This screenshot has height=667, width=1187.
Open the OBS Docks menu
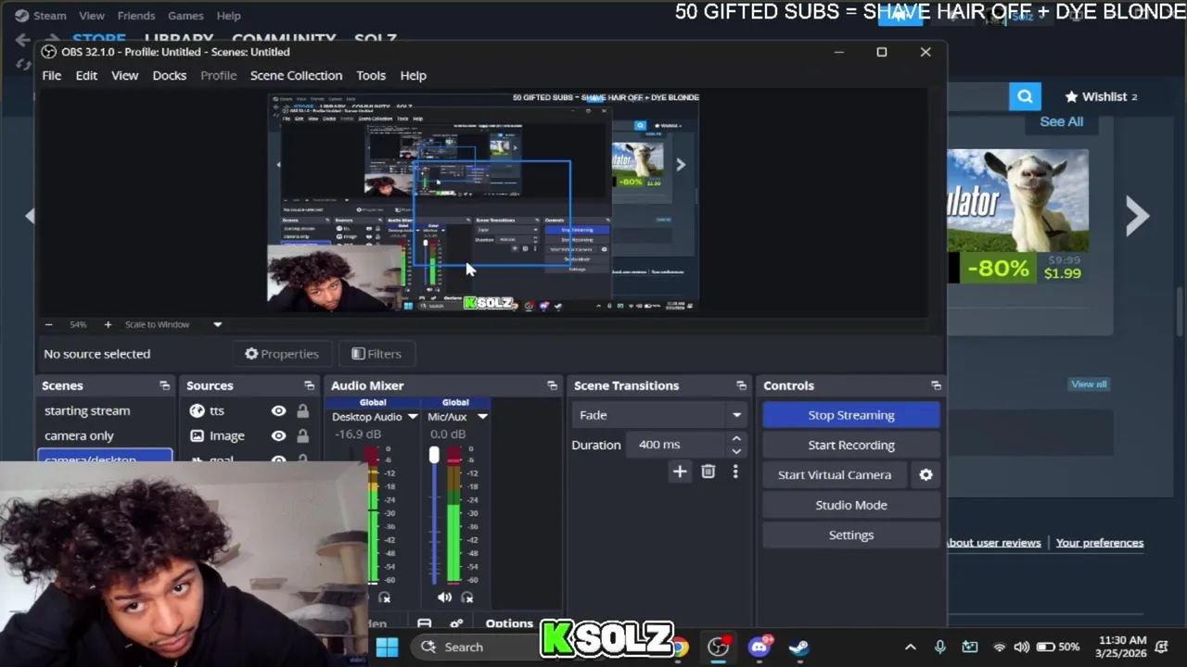[170, 75]
